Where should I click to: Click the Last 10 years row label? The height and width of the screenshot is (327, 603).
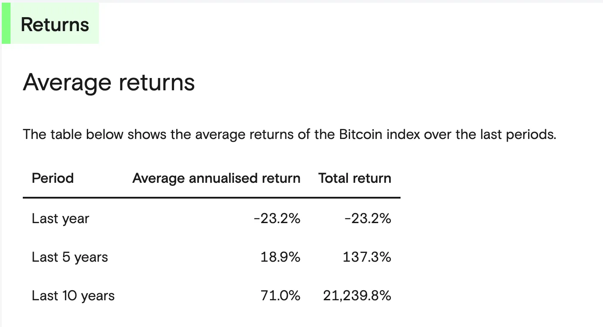73,295
